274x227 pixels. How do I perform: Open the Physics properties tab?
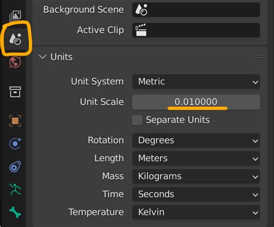pyautogui.click(x=15, y=144)
